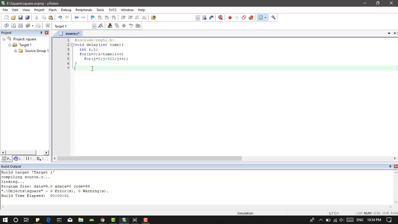Open Task View on the taskbar

pos(26,220)
